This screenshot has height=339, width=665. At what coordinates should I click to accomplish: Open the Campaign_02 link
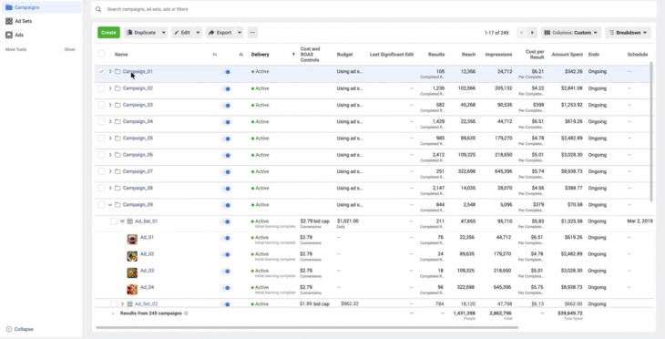pos(138,88)
